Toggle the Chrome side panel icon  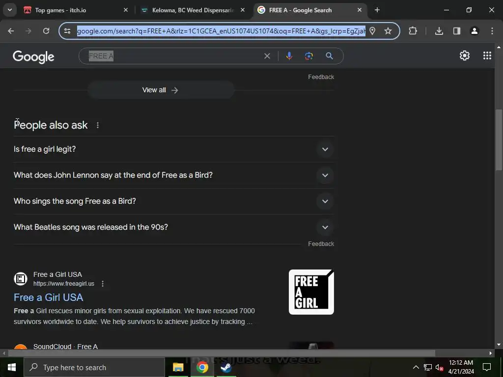(x=456, y=31)
